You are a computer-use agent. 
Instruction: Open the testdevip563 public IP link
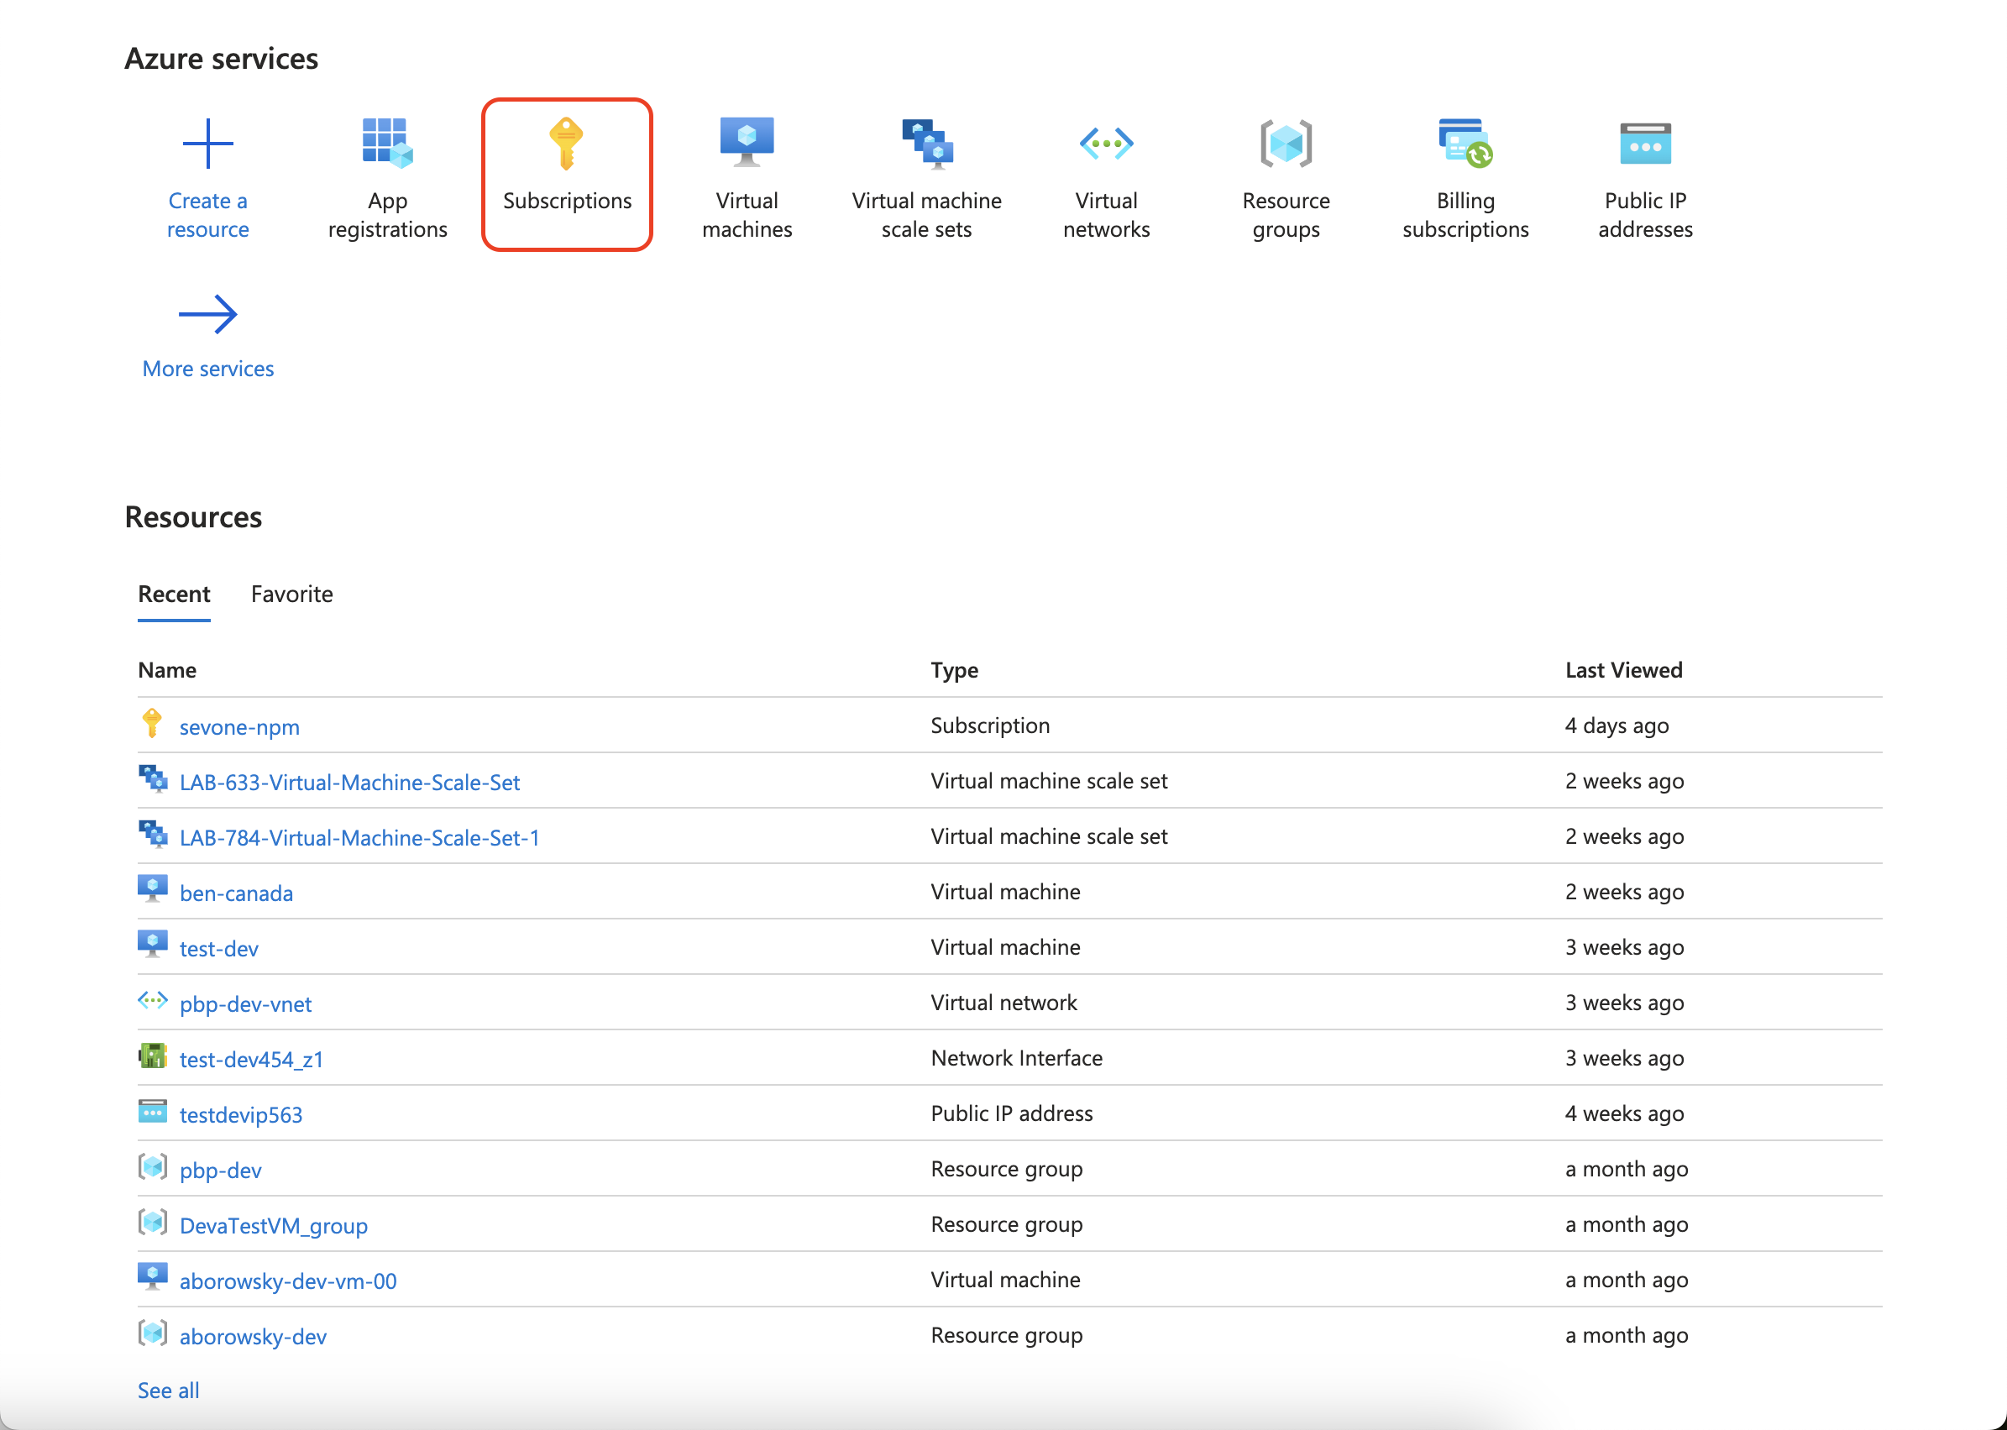[240, 1116]
